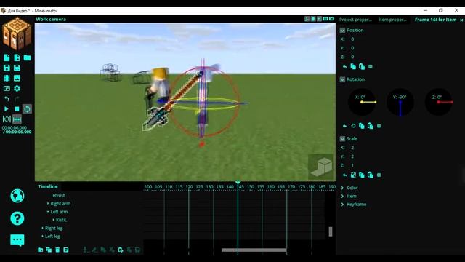Viewport: 465px width, 262px height.
Task: Toggle the timeline region selection icon
Action: click(x=7, y=119)
